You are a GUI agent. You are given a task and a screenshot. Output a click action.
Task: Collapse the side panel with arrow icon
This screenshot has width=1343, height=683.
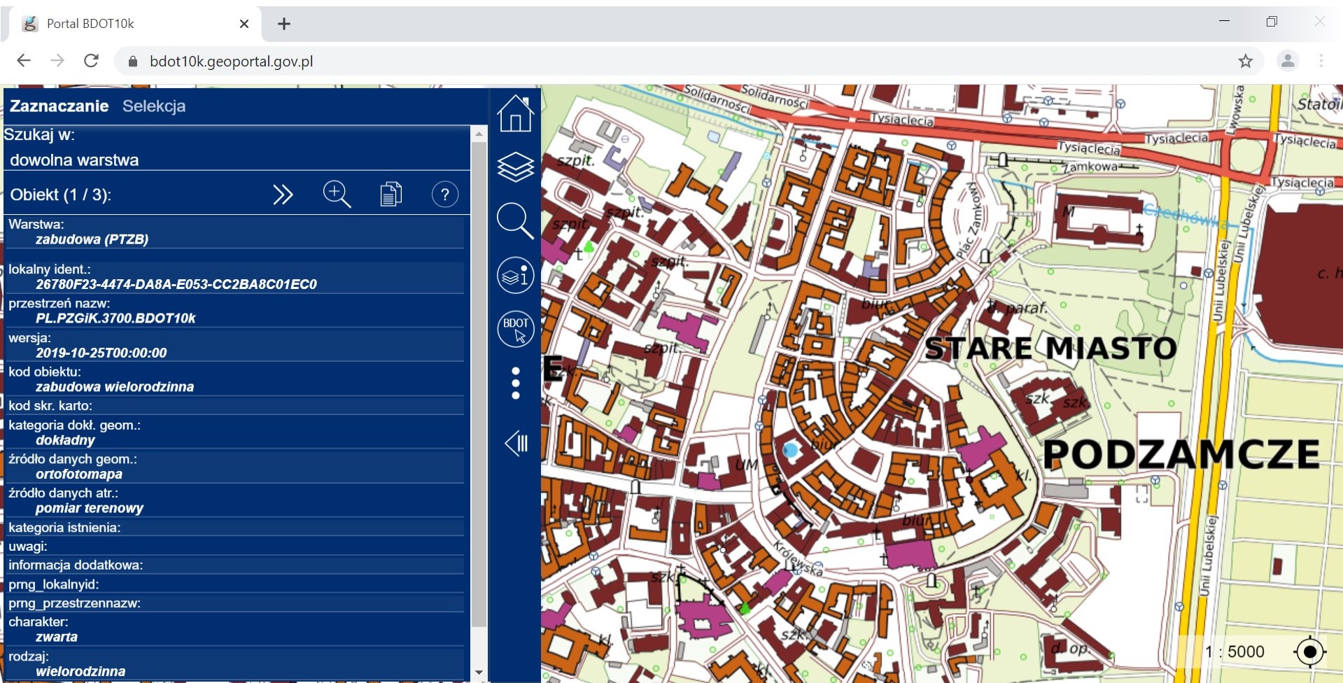[516, 443]
